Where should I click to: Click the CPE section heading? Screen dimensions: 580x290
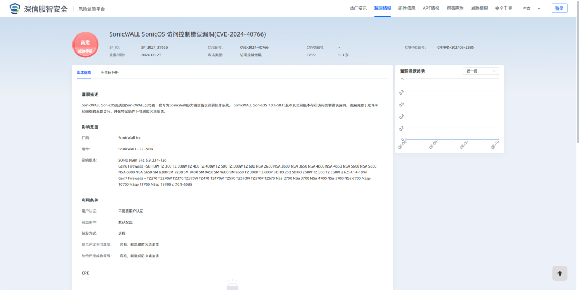(x=85, y=273)
